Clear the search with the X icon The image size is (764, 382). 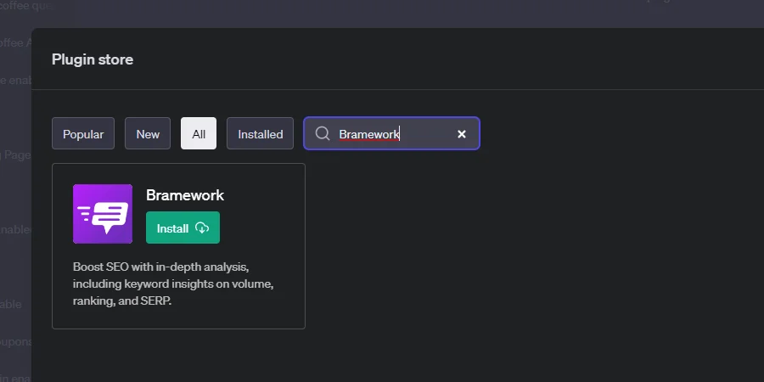(462, 134)
